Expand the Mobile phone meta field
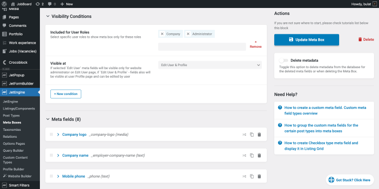The image size is (379, 189). (x=58, y=177)
